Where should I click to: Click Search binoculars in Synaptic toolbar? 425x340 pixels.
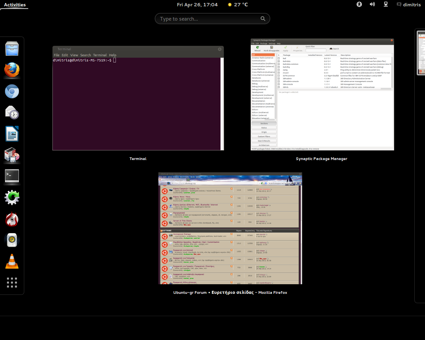334,49
